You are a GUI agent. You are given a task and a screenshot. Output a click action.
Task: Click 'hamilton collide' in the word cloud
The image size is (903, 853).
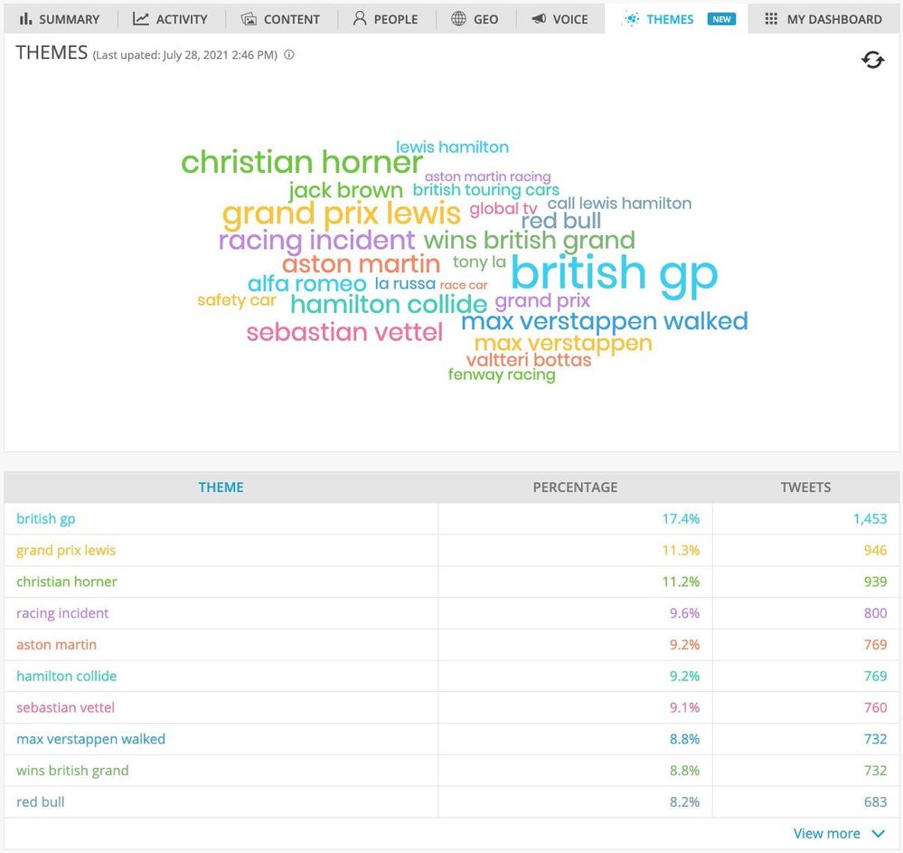click(389, 304)
